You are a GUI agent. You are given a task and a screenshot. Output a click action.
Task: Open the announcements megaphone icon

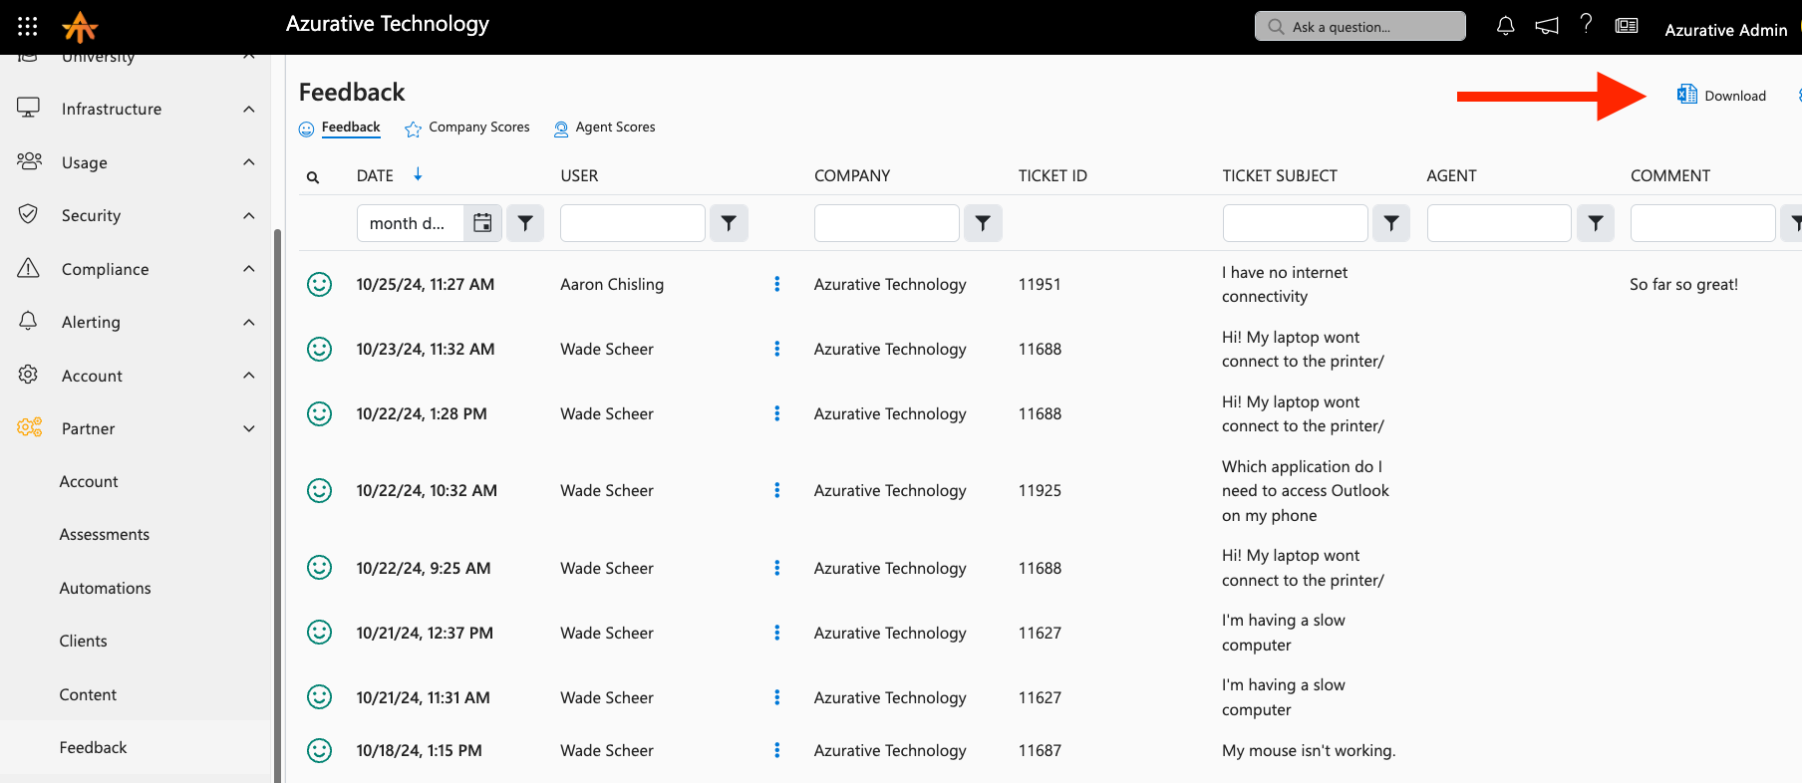point(1546,26)
